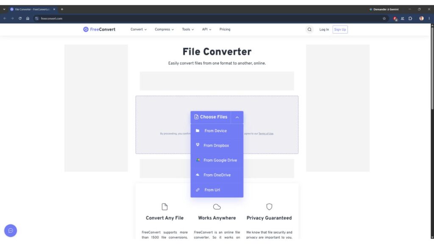
Task: Open the Pricing page
Action: coord(225,29)
